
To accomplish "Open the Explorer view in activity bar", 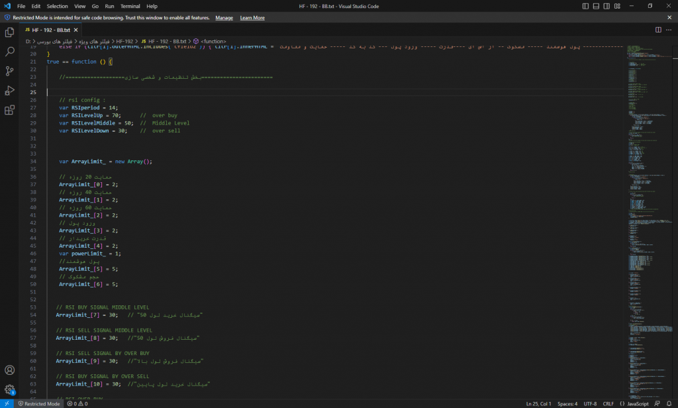I will pos(9,31).
